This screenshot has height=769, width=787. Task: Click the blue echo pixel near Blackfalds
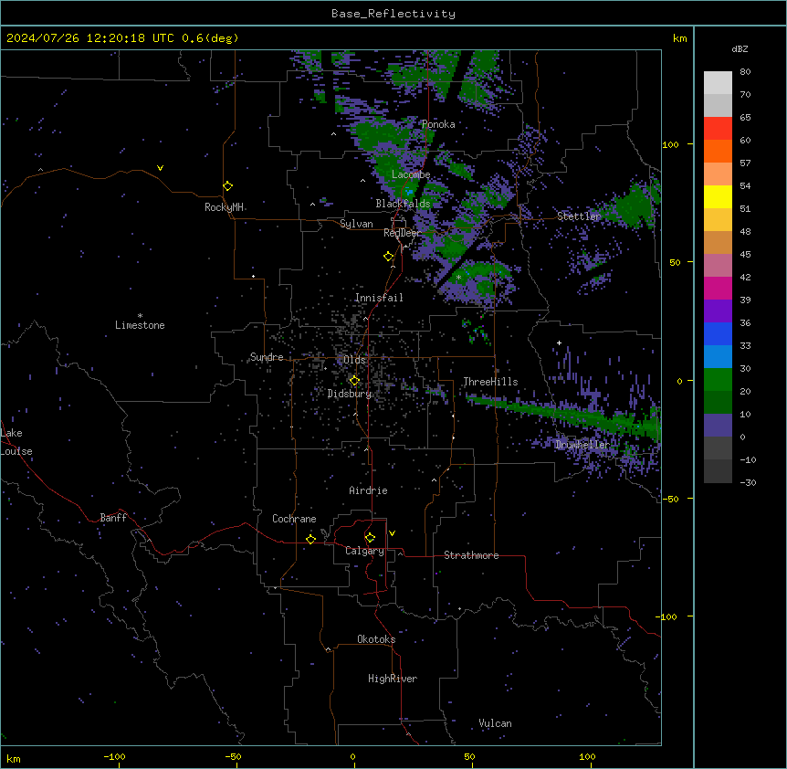(410, 192)
